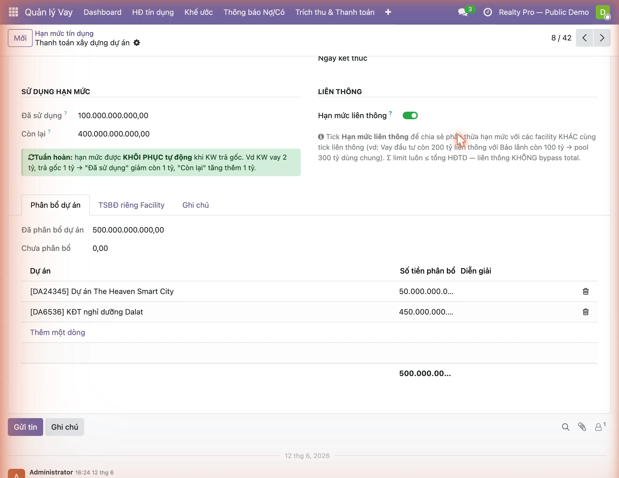Select [DA24345] Dự án The Heaven Smart City
This screenshot has width=619, height=478.
[x=102, y=291]
